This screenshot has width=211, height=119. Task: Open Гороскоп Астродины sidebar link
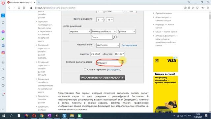click(x=45, y=31)
